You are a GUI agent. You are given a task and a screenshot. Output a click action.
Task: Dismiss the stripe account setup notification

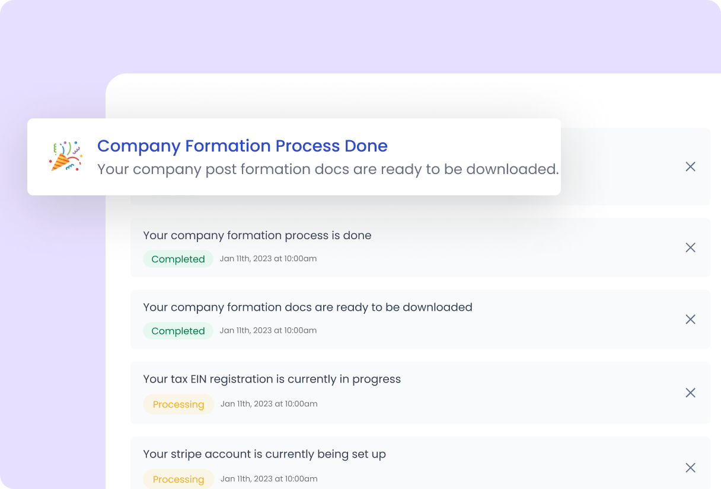point(690,468)
